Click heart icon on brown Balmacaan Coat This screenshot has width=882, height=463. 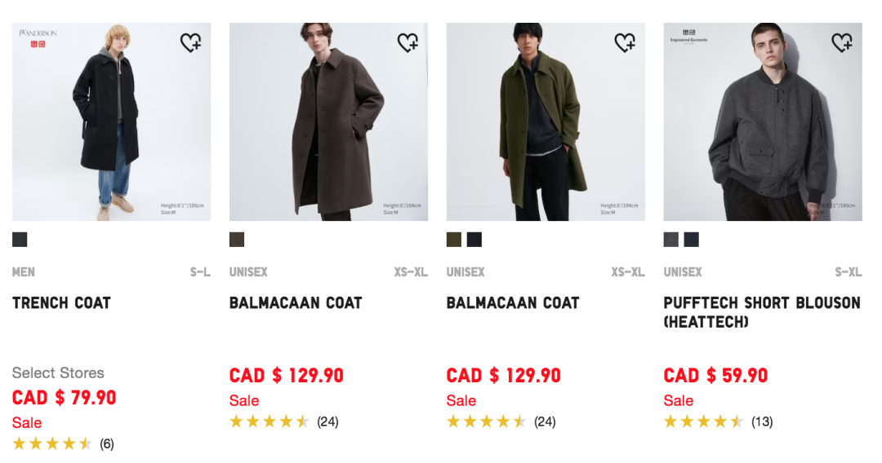point(408,42)
